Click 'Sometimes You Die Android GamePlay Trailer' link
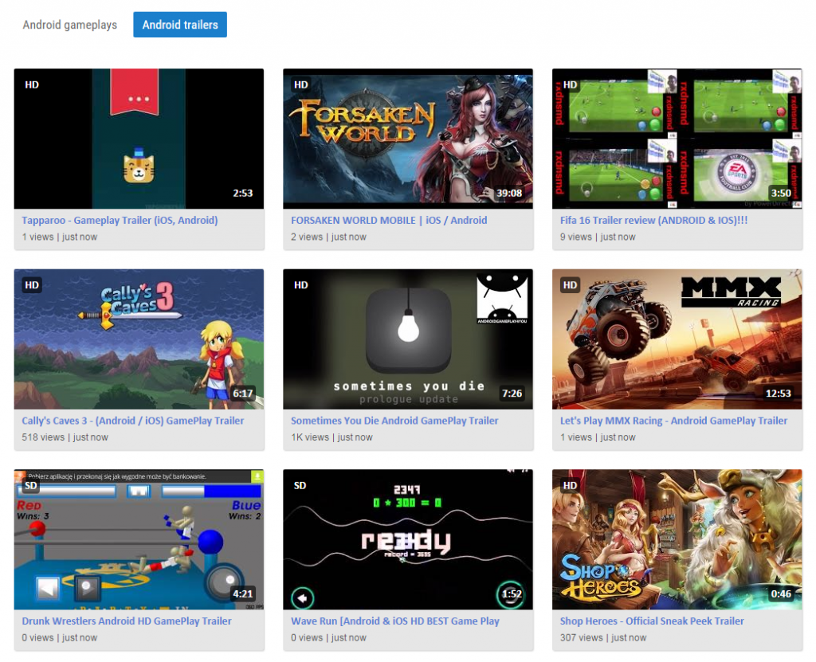The height and width of the screenshot is (662, 816). pos(394,421)
